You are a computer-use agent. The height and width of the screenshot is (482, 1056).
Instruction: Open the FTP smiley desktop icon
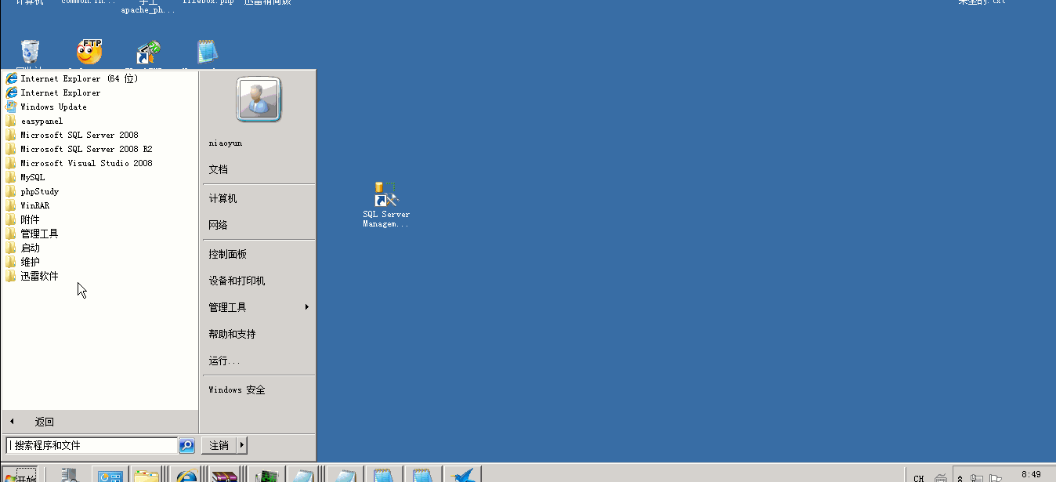pyautogui.click(x=89, y=52)
